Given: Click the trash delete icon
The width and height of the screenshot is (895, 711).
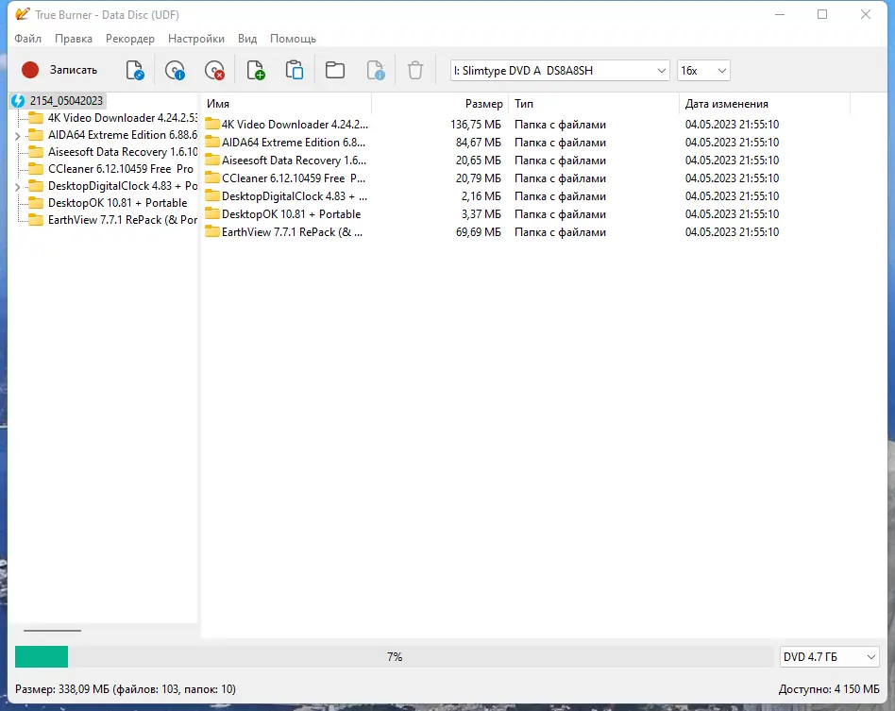Looking at the screenshot, I should [415, 70].
